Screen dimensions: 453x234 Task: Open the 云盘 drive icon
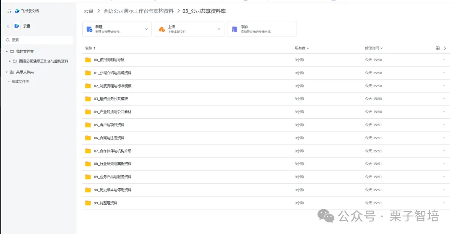17,26
